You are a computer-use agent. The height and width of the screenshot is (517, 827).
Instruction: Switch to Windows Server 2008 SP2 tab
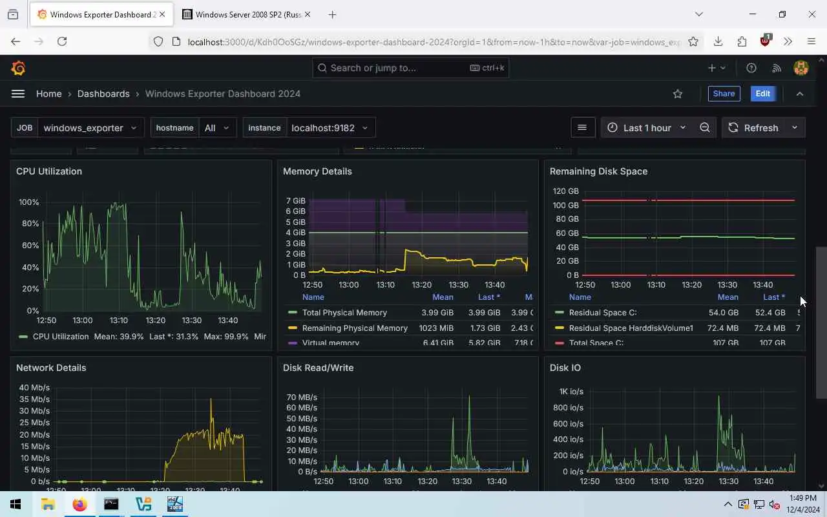[246, 14]
